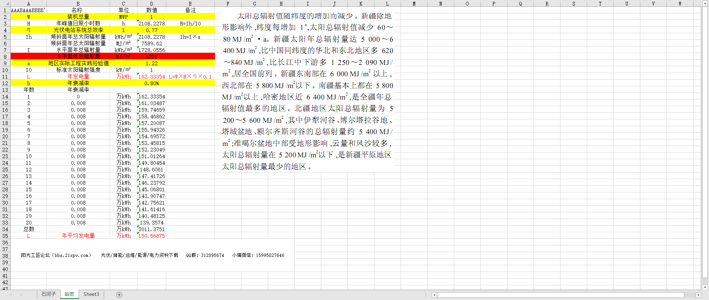Select column B header

(78, 4)
